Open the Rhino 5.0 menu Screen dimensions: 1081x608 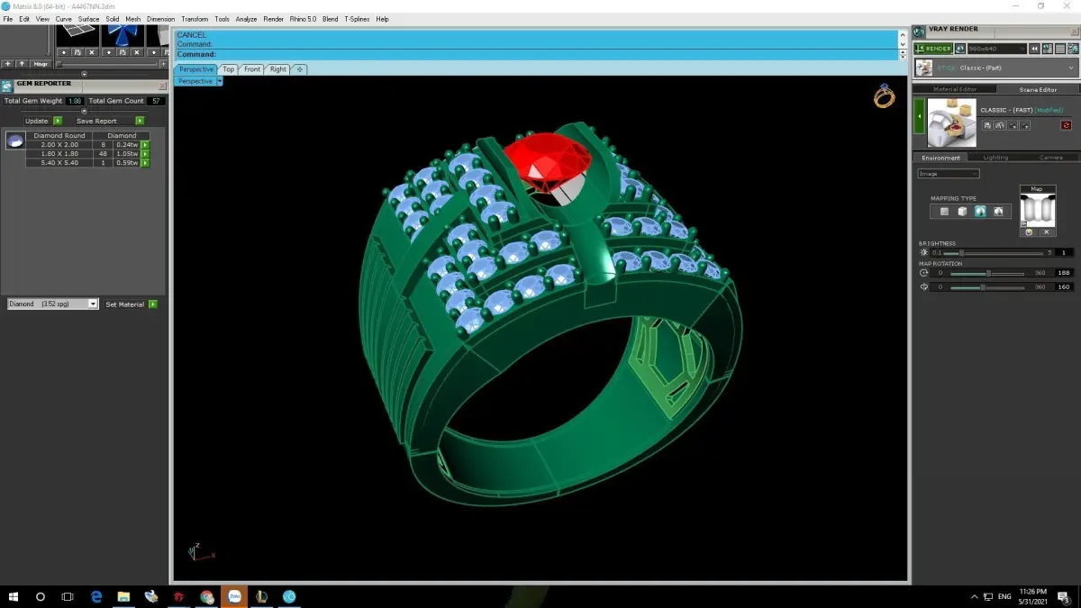pos(303,19)
